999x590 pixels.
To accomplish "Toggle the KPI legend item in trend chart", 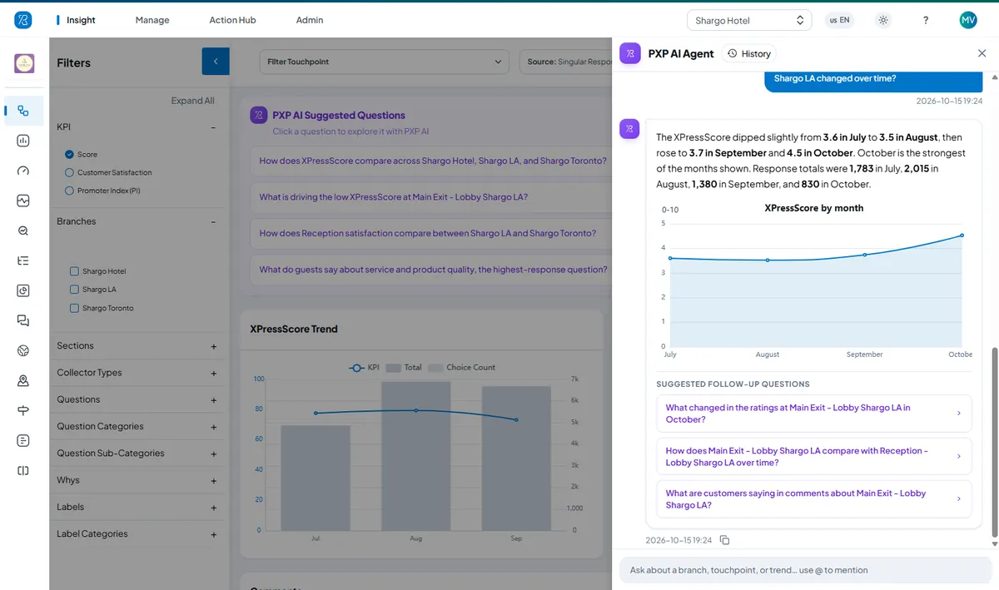I will coord(364,367).
